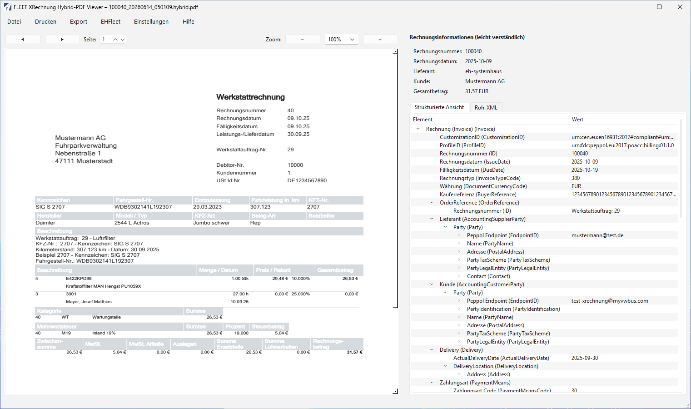The image size is (691, 409).
Task: Expand Name (PartyName) under Lieferant
Action: (x=459, y=244)
